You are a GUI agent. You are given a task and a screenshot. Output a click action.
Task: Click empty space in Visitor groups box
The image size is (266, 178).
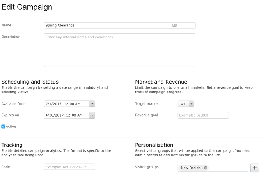[228, 168]
